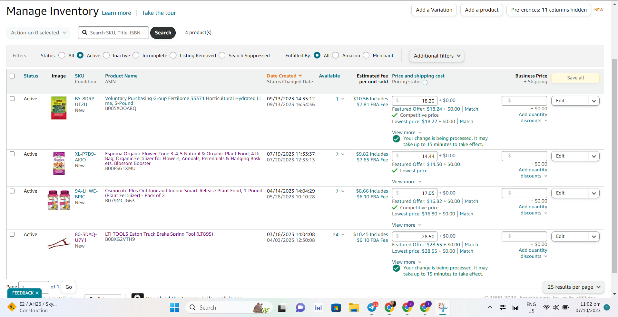Select the Inactive status filter
This screenshot has height=317, width=618.
pos(106,55)
